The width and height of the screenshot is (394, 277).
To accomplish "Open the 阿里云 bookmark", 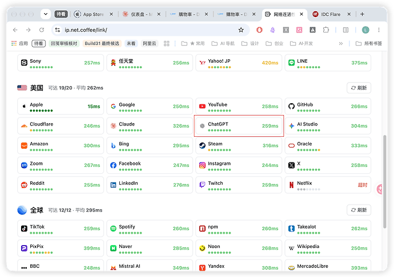I will (150, 43).
